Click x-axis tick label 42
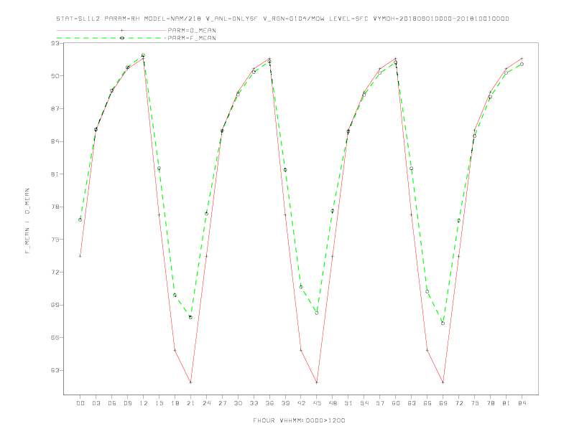569x439 pixels. [301, 403]
